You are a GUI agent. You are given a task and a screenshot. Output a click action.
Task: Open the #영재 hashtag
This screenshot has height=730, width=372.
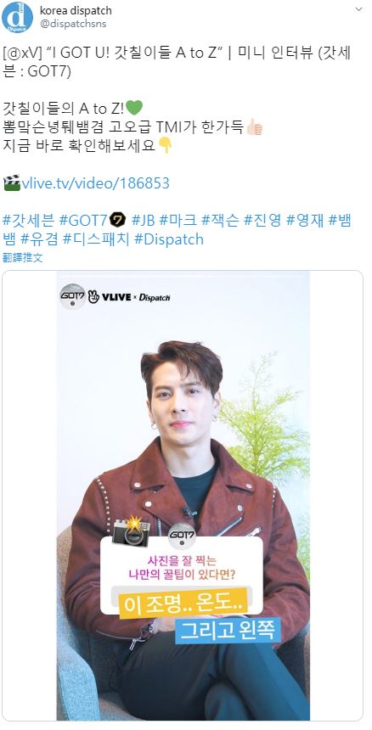(x=305, y=220)
